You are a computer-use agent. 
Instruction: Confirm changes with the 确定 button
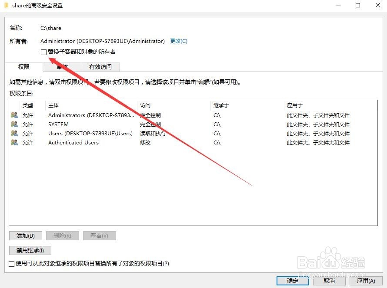coord(292,281)
